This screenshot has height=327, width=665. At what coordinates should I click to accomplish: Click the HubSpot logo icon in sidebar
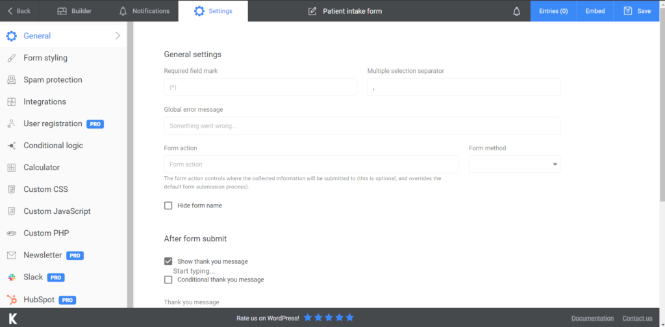pos(12,300)
